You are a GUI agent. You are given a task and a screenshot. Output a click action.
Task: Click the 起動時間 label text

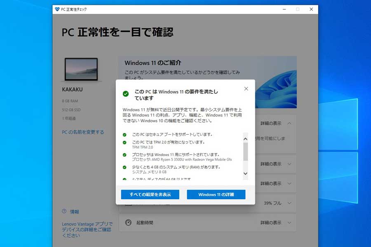(145, 223)
